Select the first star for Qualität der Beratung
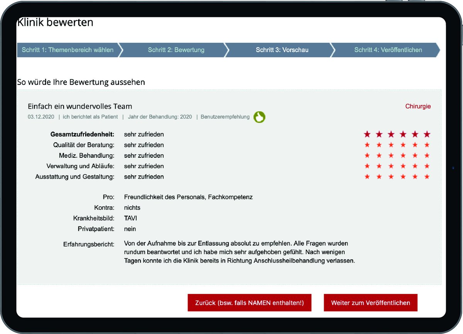463x334 pixels. pyautogui.click(x=367, y=145)
